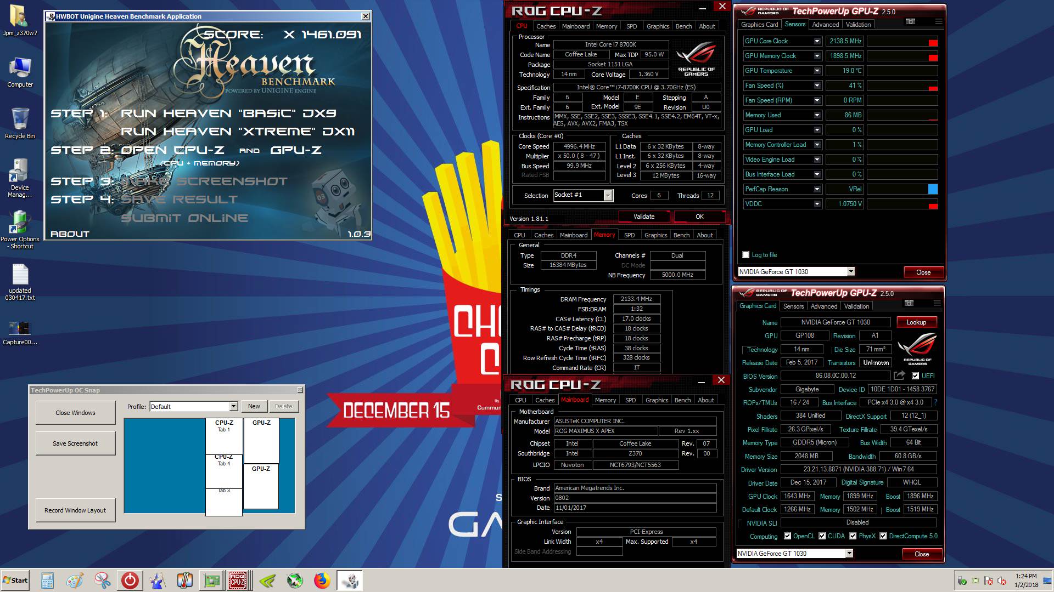
Task: Click the Lookup button in GPU-Z
Action: click(916, 322)
